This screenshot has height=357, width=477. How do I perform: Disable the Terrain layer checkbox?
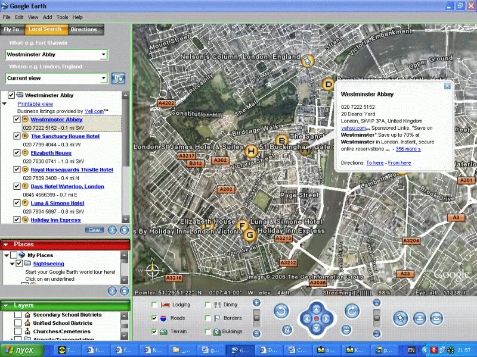pyautogui.click(x=154, y=331)
